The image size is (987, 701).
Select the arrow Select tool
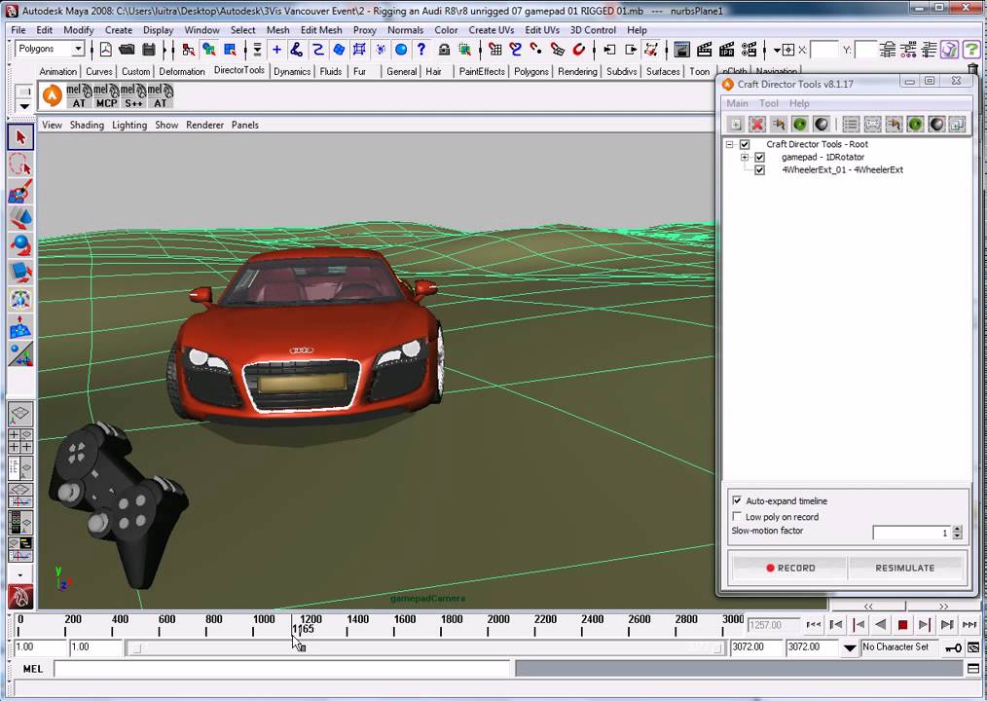click(x=20, y=137)
